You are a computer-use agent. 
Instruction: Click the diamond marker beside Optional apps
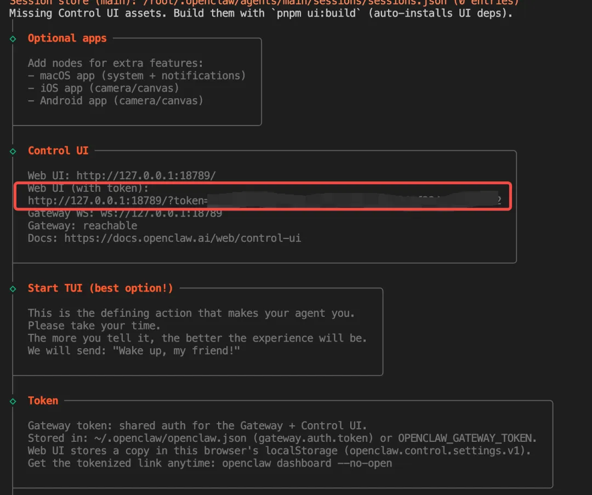pos(13,39)
